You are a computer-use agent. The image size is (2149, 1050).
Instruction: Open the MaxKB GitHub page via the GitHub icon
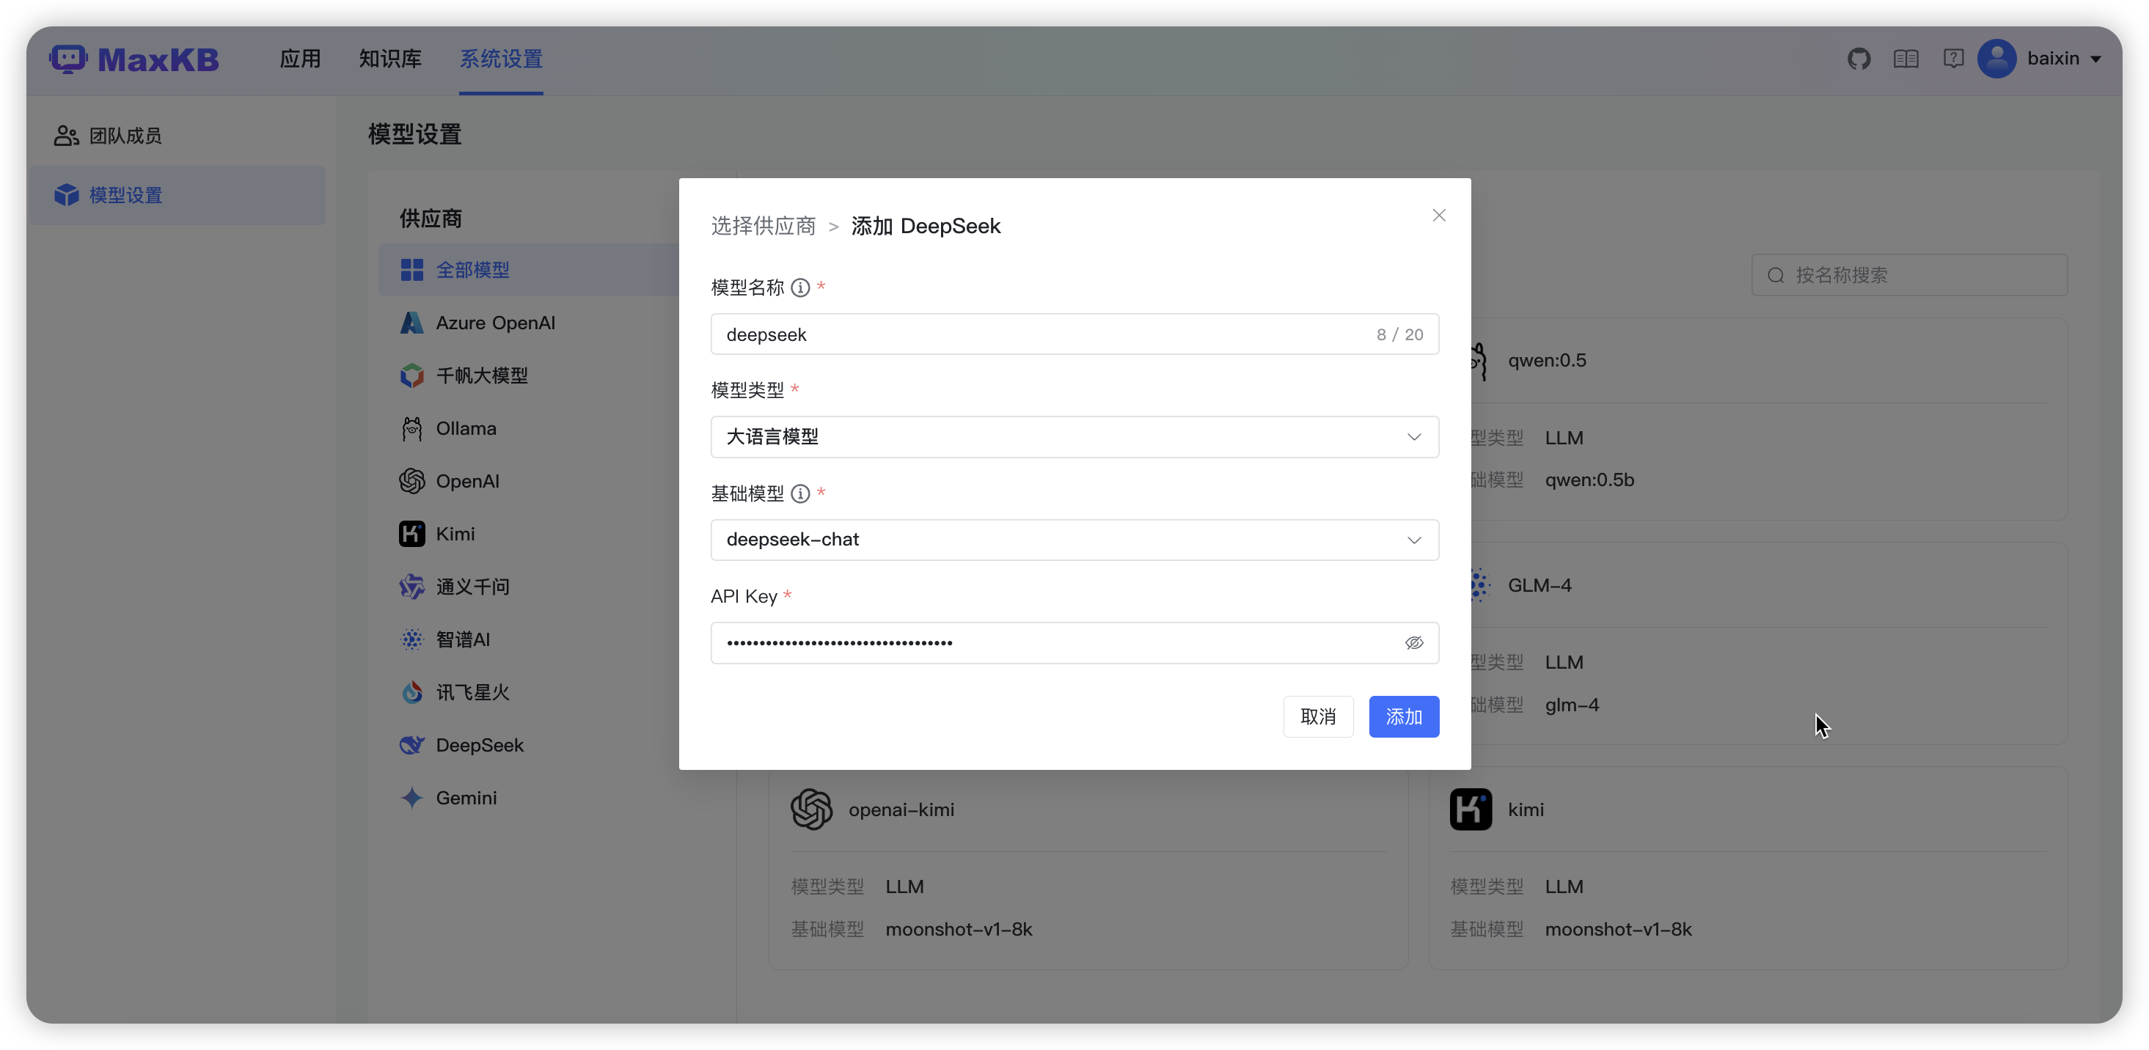[1859, 59]
